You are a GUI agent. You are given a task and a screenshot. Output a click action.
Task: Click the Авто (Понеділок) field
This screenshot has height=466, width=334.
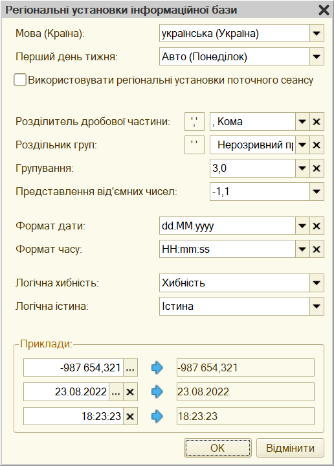[234, 56]
